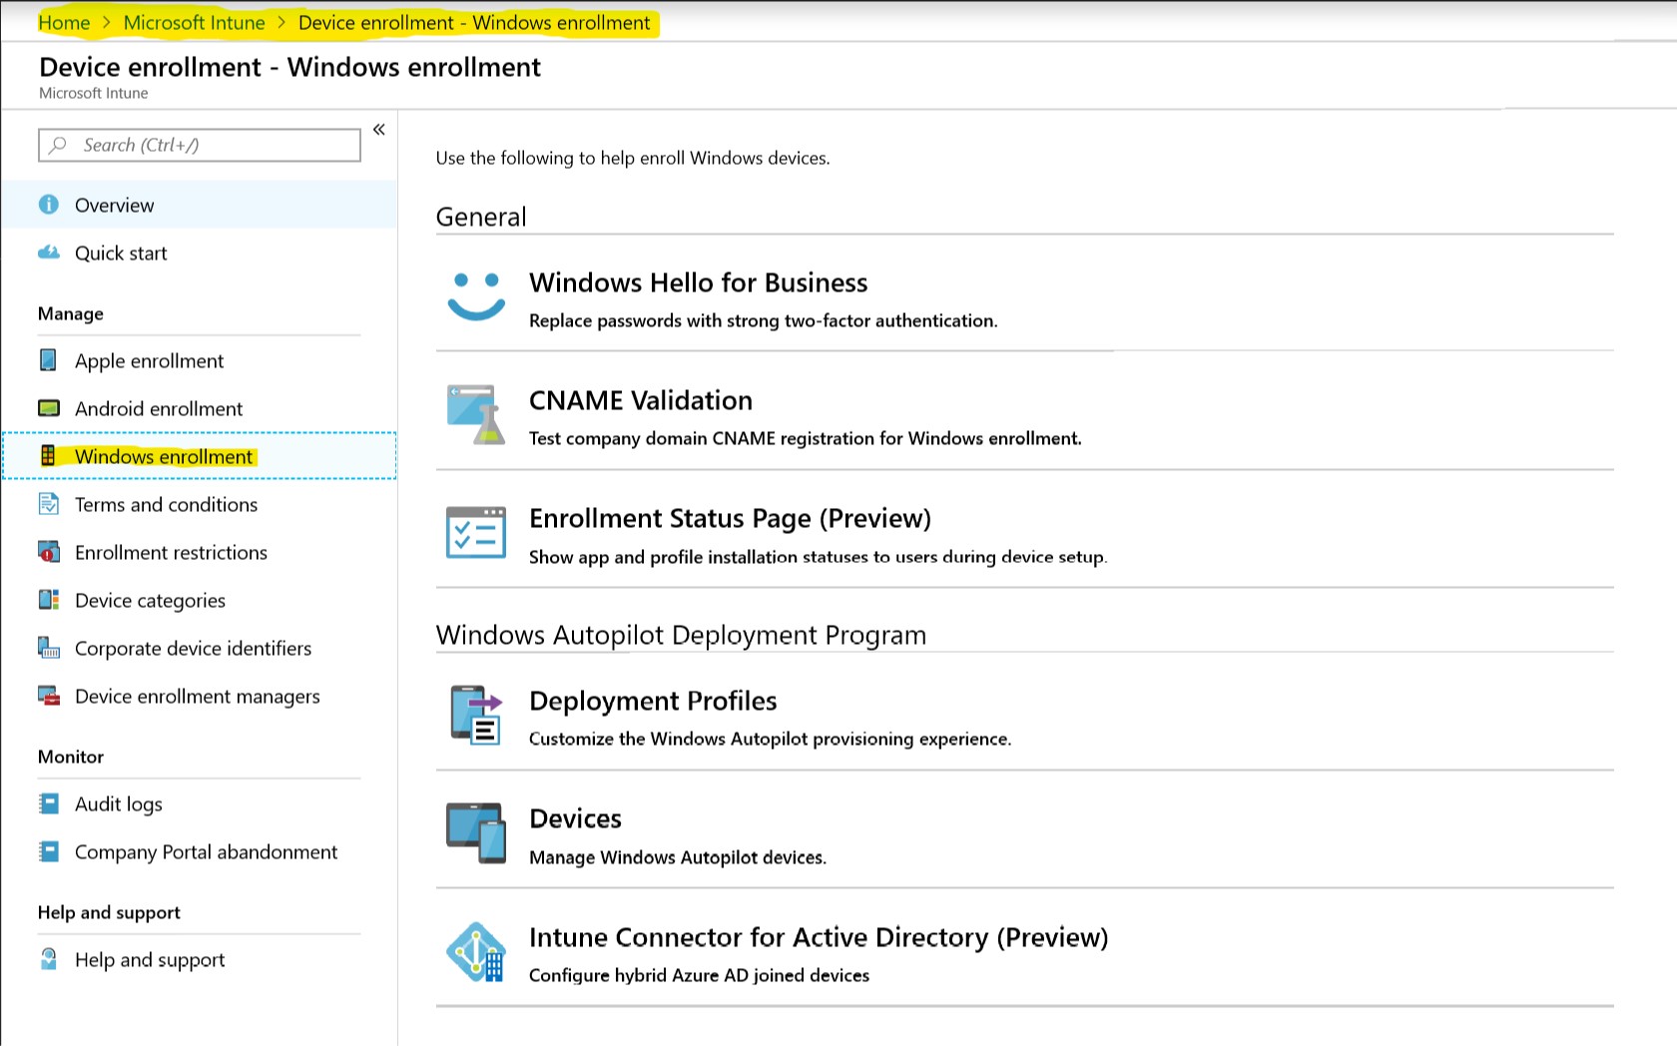Click the Enrollment restrictions icon
Screen dimensions: 1677x1046
48,552
